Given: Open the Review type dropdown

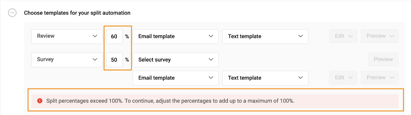Looking at the screenshot, I should pyautogui.click(x=67, y=36).
